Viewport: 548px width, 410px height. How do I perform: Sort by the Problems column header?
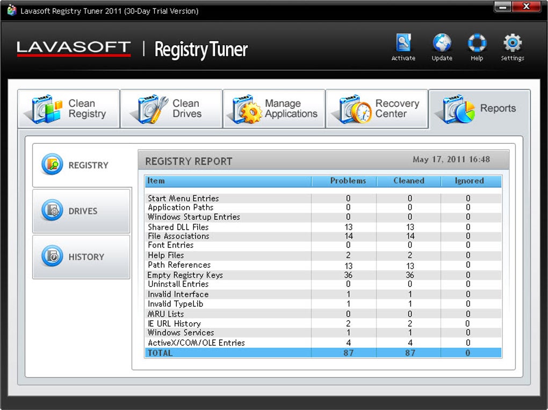(344, 181)
